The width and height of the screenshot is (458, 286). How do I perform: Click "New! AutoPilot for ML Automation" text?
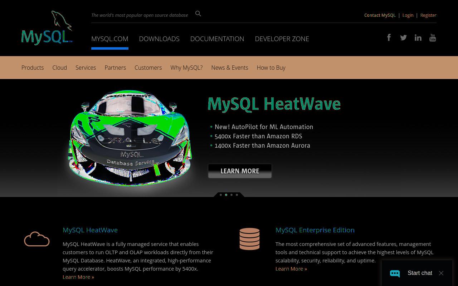coord(264,127)
